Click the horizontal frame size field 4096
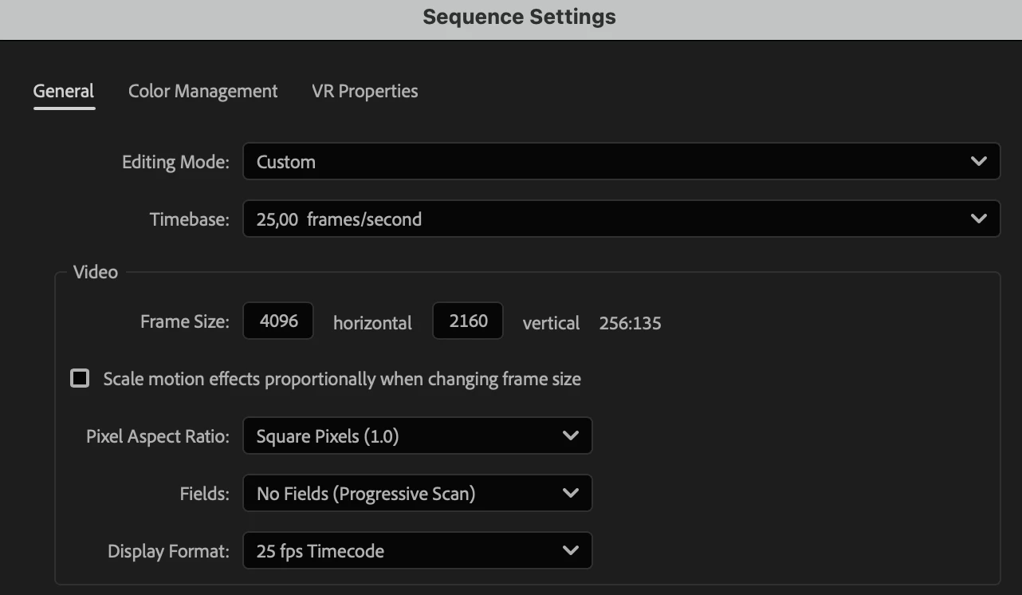Screen dimensions: 1022x595 [278, 321]
